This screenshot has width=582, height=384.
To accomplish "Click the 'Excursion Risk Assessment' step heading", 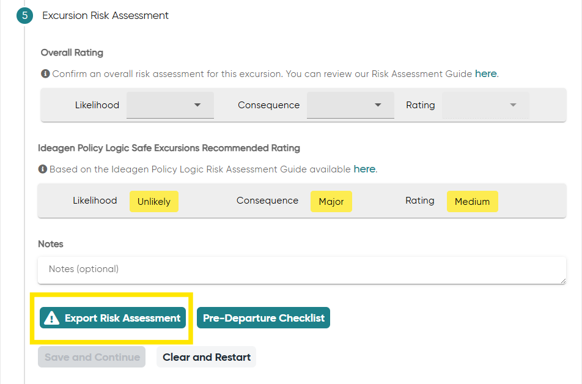I will pyautogui.click(x=105, y=15).
